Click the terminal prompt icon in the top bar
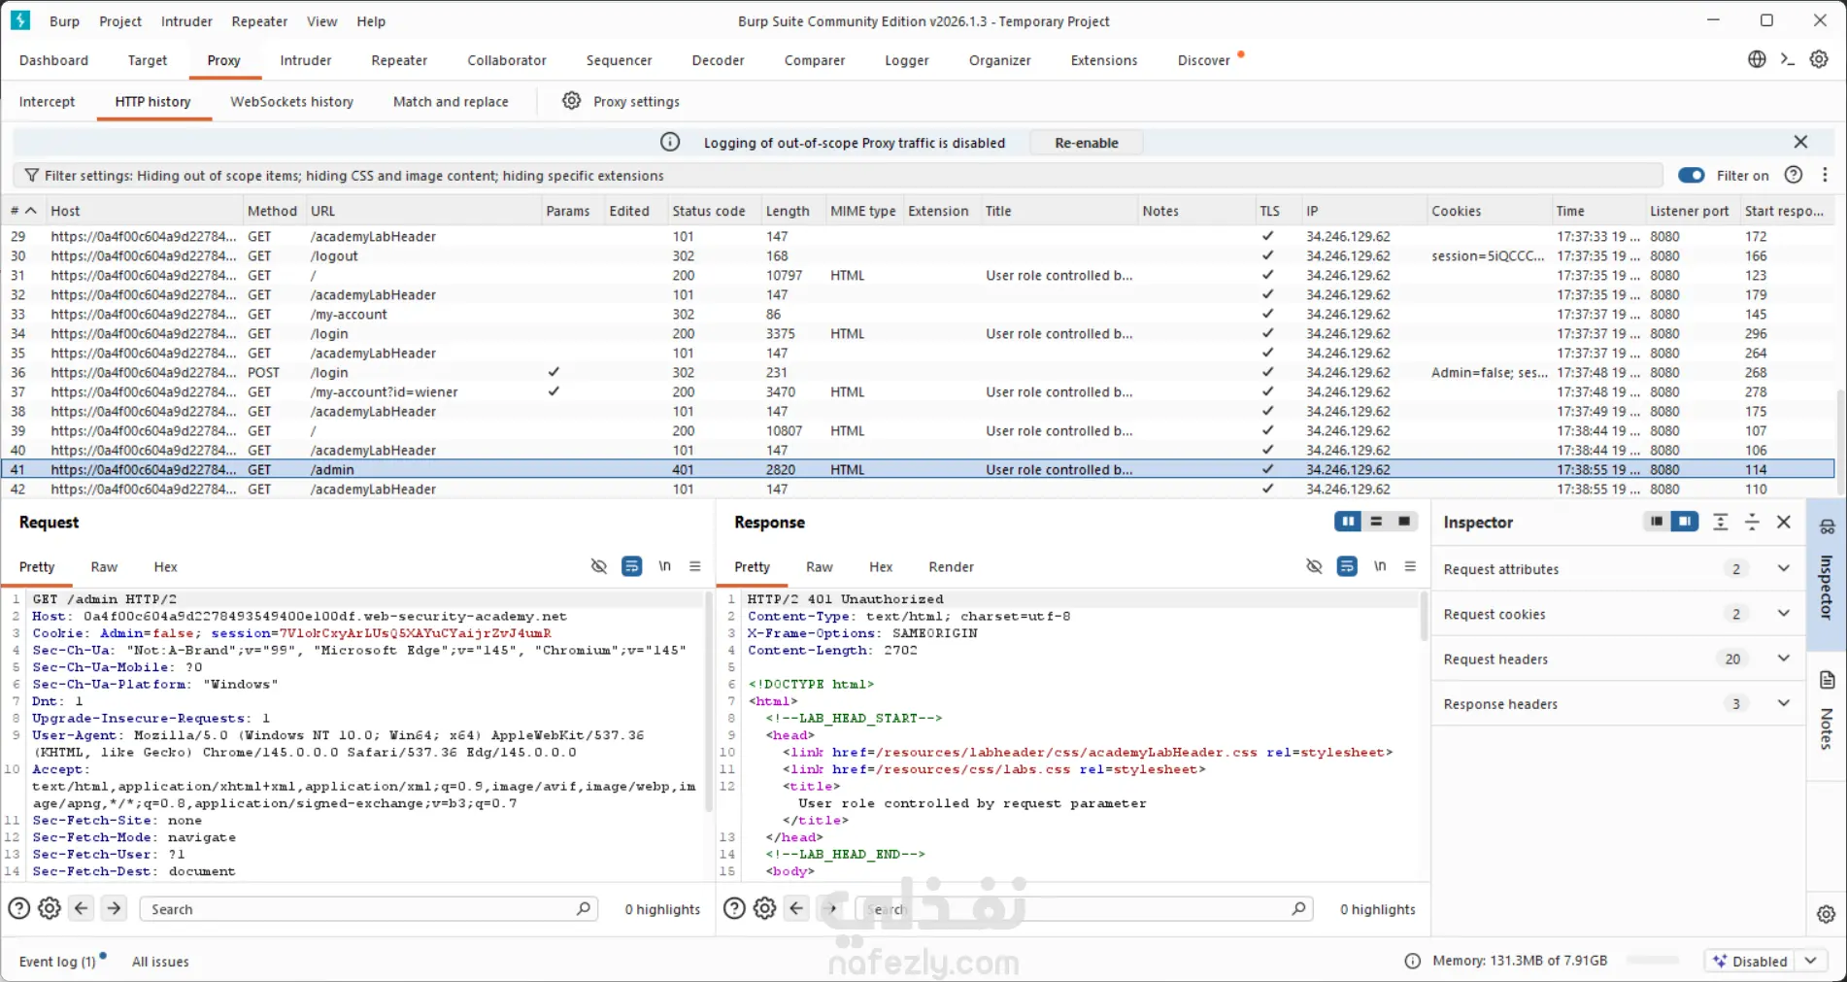The height and width of the screenshot is (982, 1847). 1788,59
